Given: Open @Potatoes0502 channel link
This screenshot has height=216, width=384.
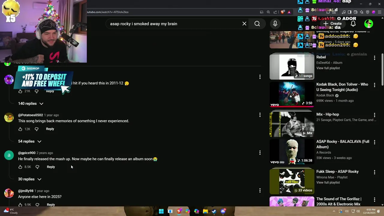Looking at the screenshot, I should coord(30,115).
